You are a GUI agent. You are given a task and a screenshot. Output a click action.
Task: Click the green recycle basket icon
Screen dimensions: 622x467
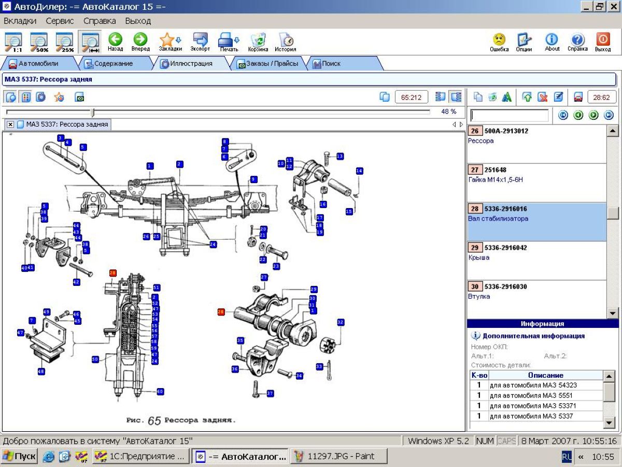(x=492, y=97)
